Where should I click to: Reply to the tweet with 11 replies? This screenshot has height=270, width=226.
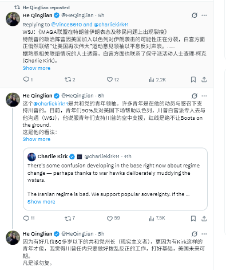[29, 218]
